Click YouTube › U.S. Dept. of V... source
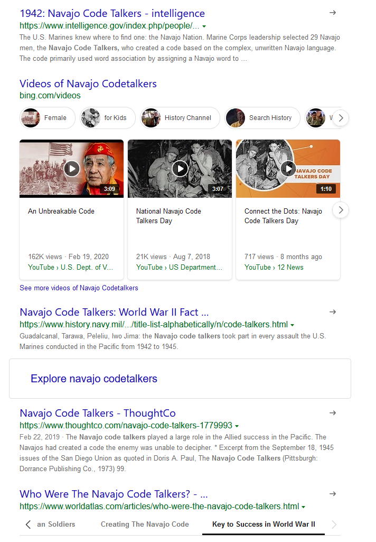Screen dimensions: 376x542 point(70,267)
